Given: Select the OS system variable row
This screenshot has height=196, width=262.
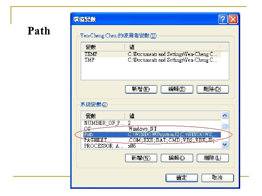Looking at the screenshot, I should (x=152, y=128).
